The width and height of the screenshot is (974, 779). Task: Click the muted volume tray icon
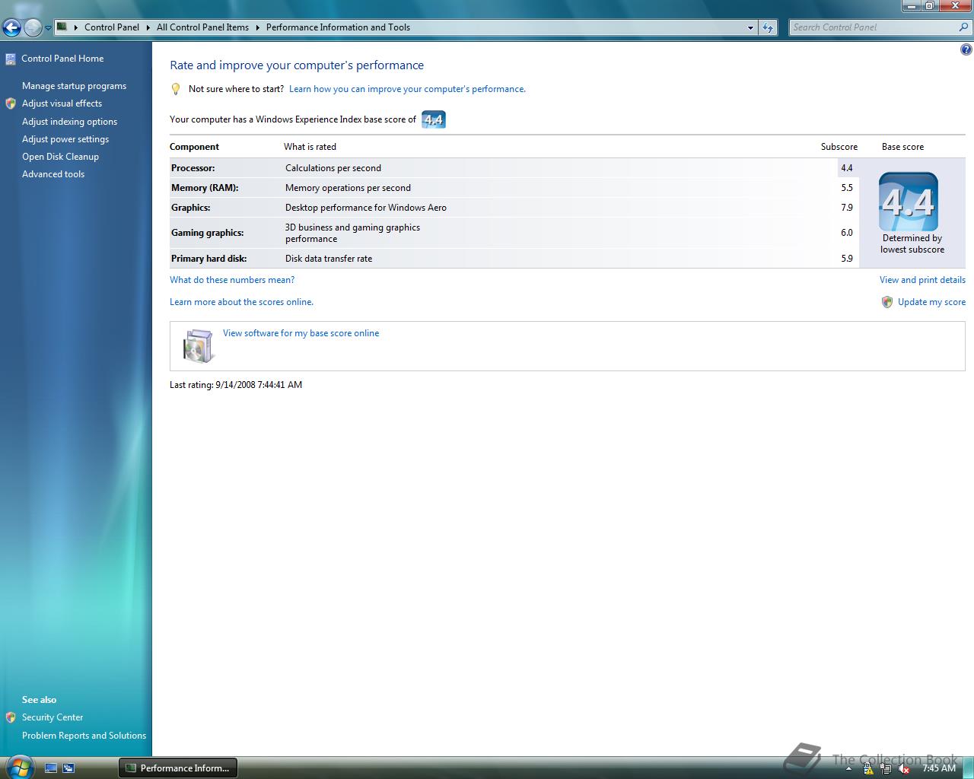pyautogui.click(x=904, y=768)
